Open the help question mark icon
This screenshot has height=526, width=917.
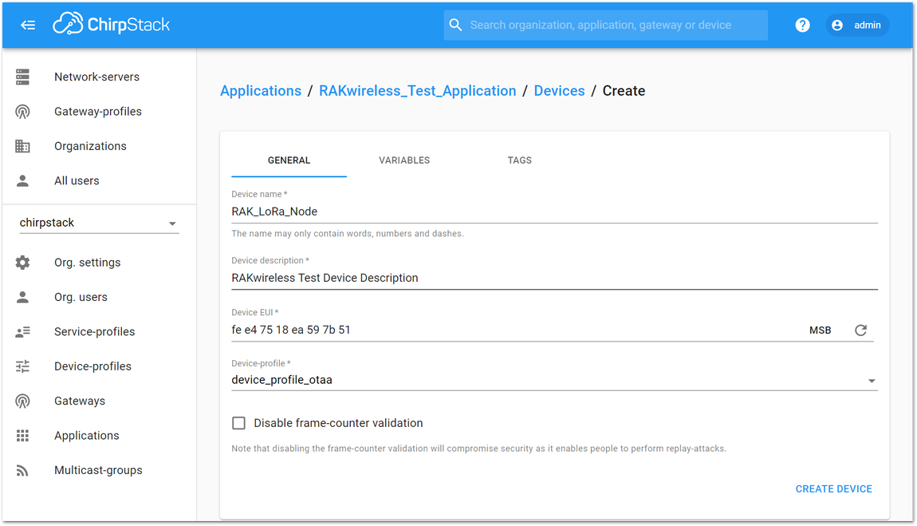pos(802,26)
